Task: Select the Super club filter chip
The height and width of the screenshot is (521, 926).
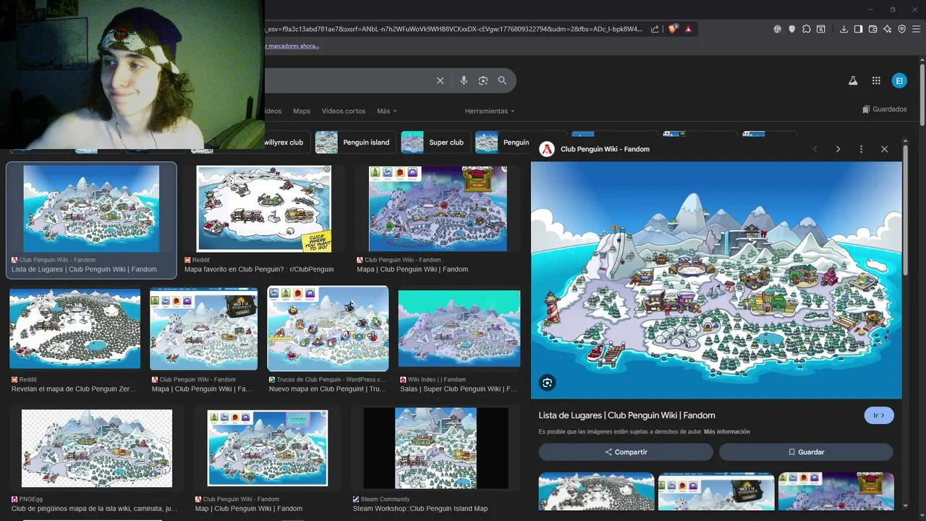Action: 436,143
